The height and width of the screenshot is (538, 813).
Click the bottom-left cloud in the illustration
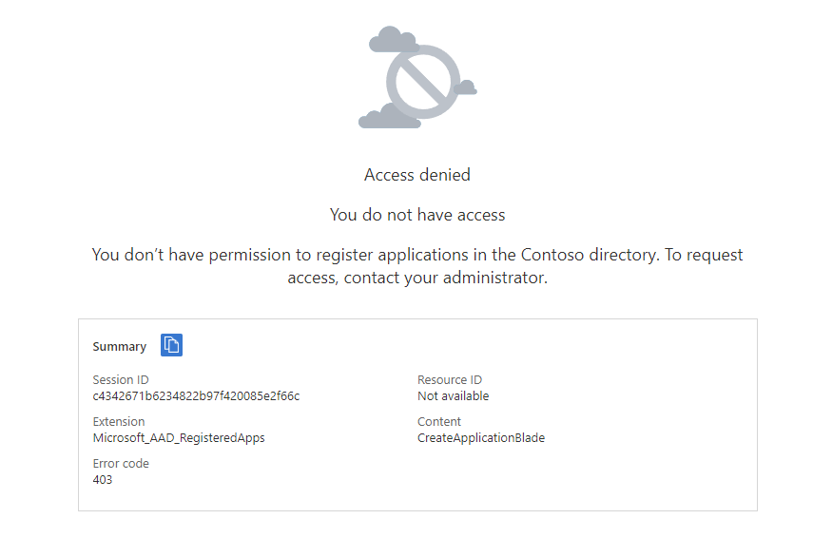tap(390, 117)
